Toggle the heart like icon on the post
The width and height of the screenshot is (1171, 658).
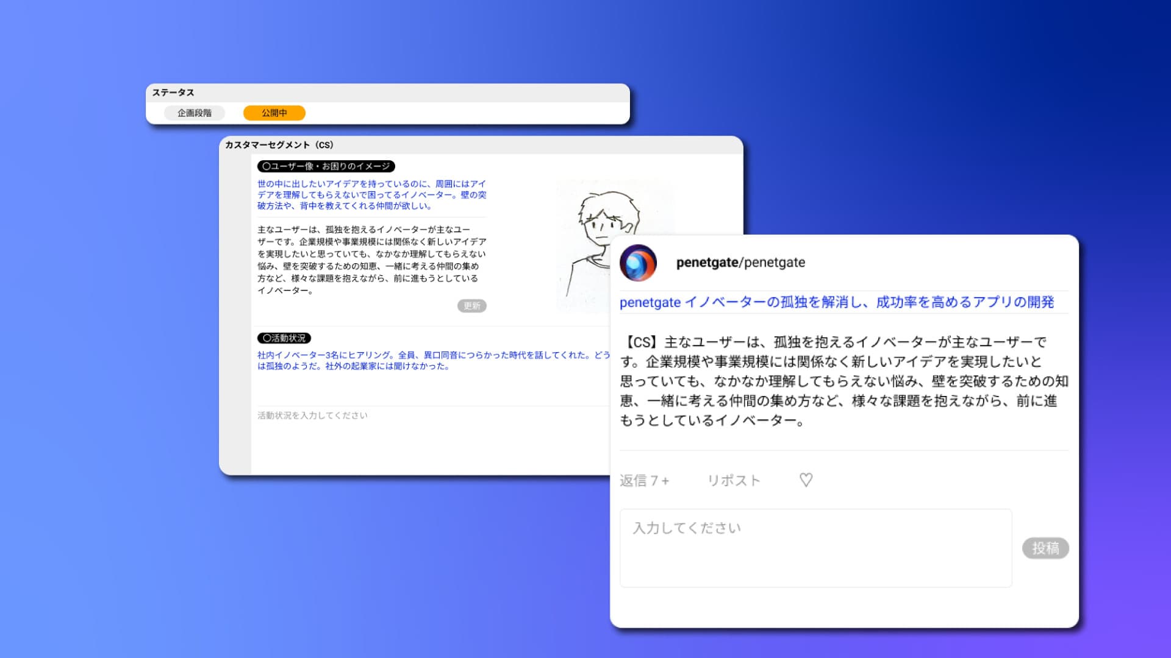coord(806,480)
